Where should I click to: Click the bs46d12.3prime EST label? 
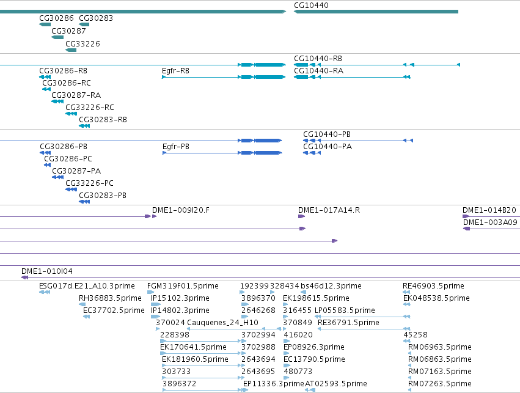point(331,286)
